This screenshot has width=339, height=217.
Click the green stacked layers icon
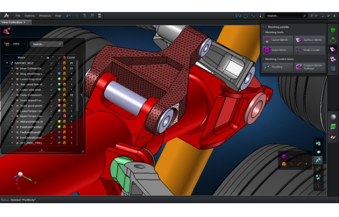click(x=333, y=127)
